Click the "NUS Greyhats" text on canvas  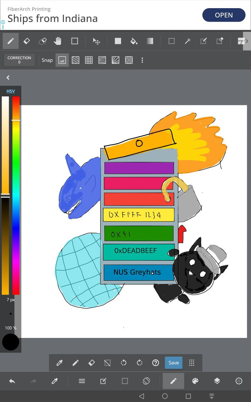(x=137, y=272)
